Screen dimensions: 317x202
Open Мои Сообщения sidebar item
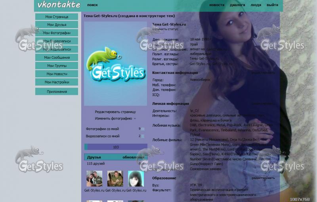[57, 58]
